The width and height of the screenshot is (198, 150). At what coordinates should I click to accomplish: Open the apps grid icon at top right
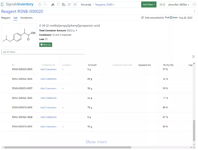194,5
